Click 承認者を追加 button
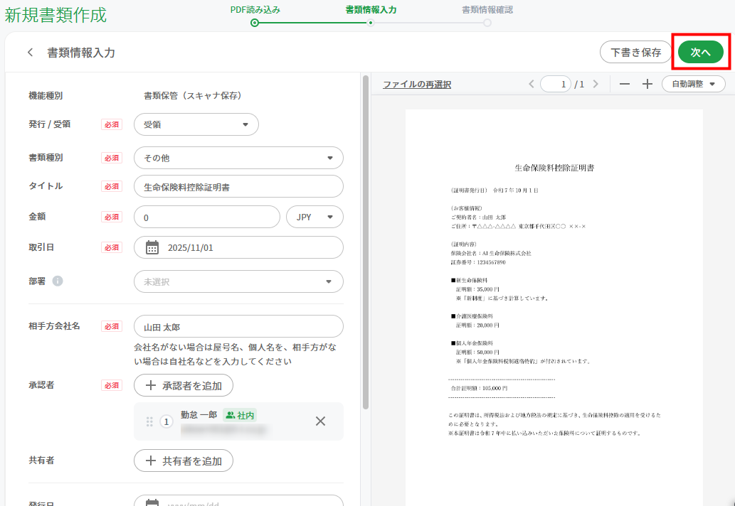This screenshot has height=506, width=735. click(x=184, y=385)
